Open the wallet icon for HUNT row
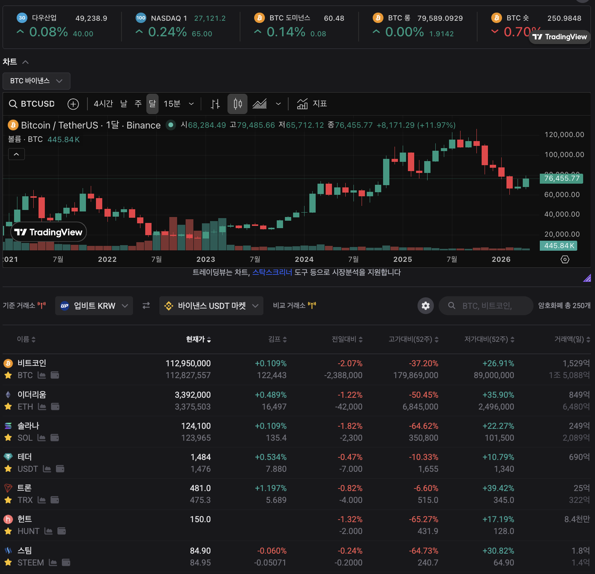This screenshot has height=574, width=595. (x=62, y=531)
